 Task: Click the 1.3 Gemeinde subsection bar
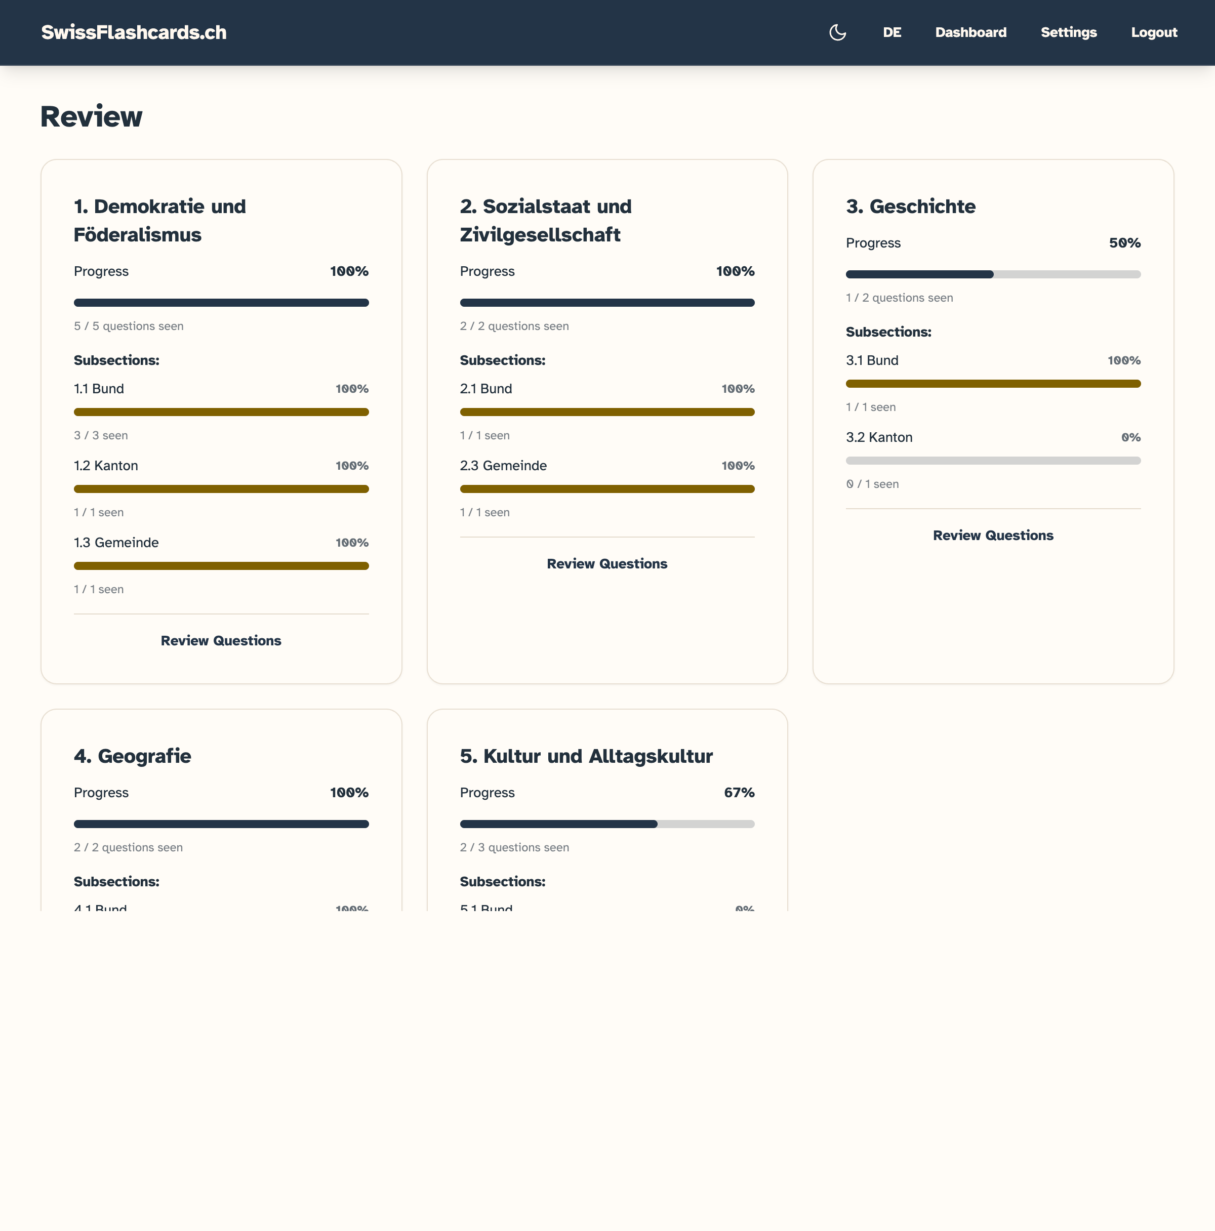click(x=221, y=566)
